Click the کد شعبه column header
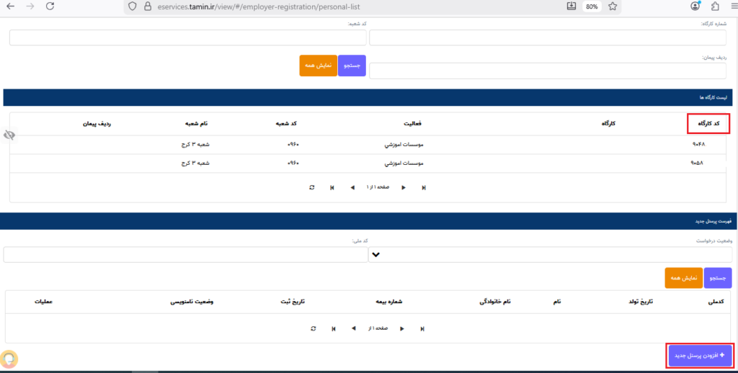738x373 pixels. coord(288,124)
